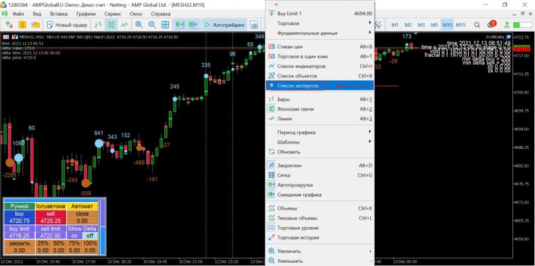The height and width of the screenshot is (266, 535).
Task: Toggle Show Delta off
Action: (89, 235)
